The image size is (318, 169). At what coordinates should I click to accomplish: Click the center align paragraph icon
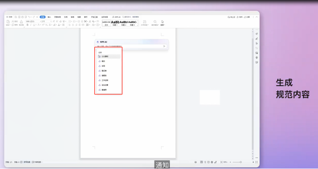point(73,25)
